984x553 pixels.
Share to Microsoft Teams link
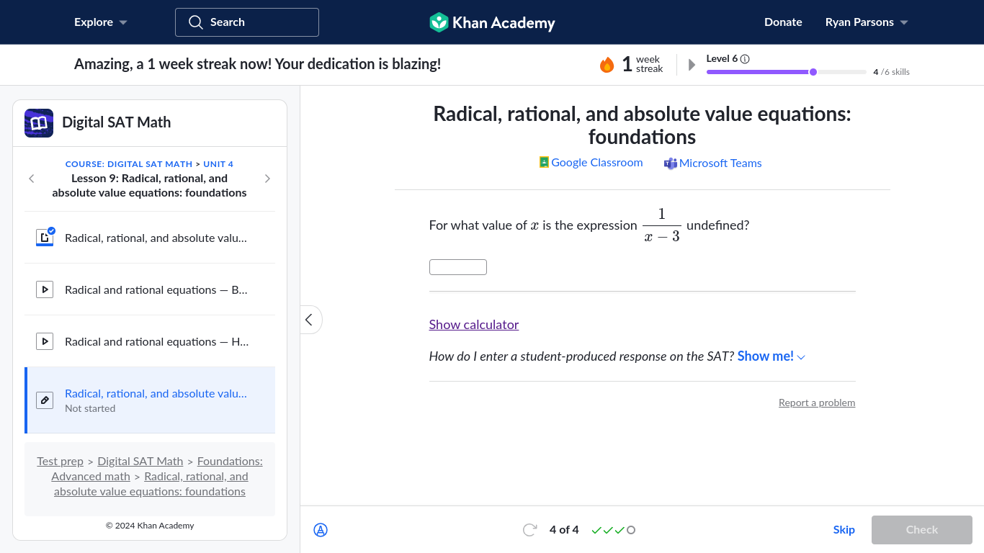click(x=713, y=163)
